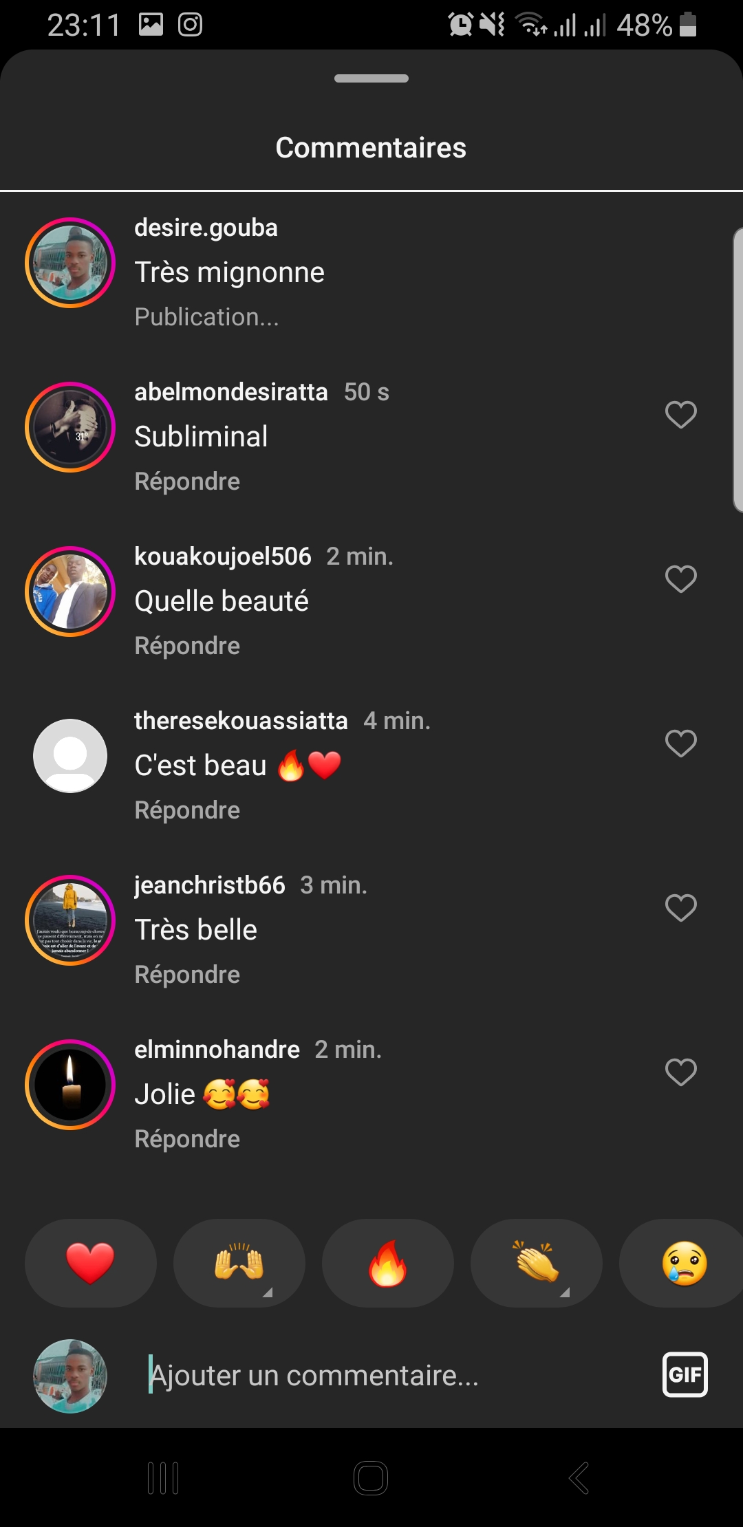Focus the "Ajouter un commentaire" field
The image size is (743, 1527).
385,1376
